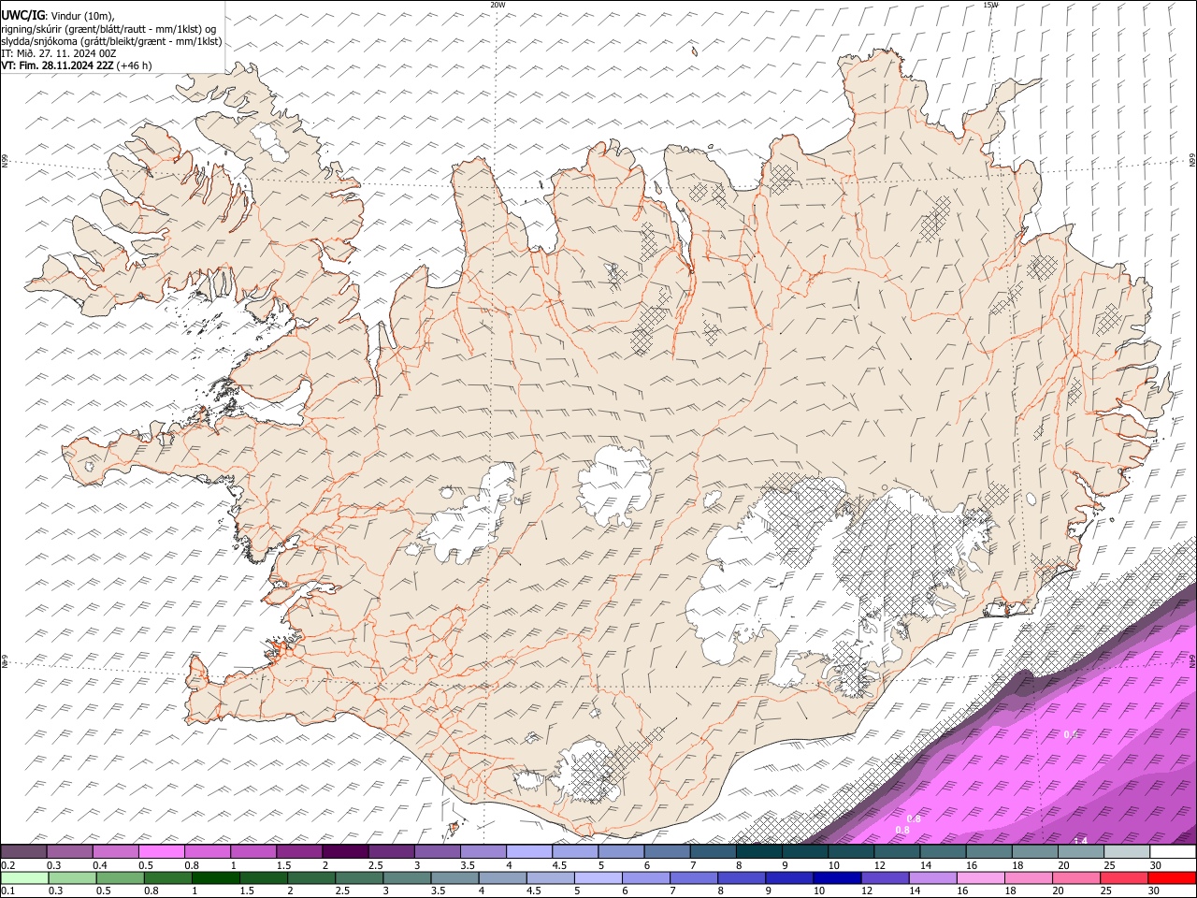Image resolution: width=1197 pixels, height=898 pixels.
Task: Click the violet 12 swatch in lower legend
Action: (x=884, y=877)
